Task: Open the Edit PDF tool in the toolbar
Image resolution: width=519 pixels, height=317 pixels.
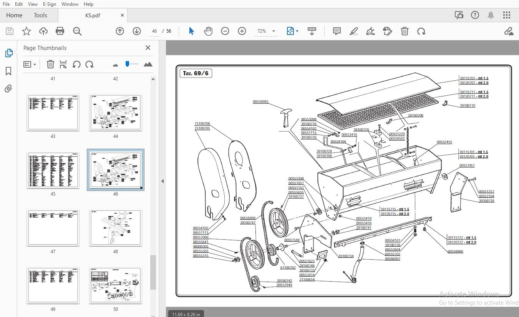Action: click(388, 31)
